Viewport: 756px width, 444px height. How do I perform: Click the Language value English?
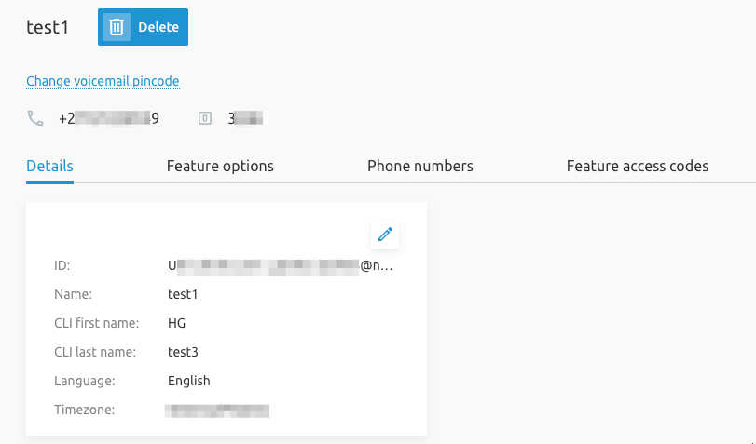[x=188, y=381]
